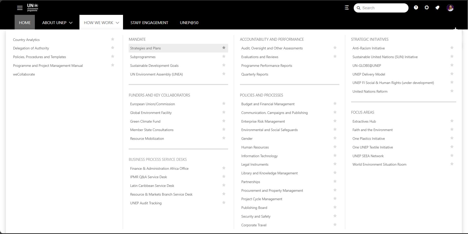This screenshot has width=468, height=234.
Task: Star the Publishing Board entry
Action: (x=335, y=207)
